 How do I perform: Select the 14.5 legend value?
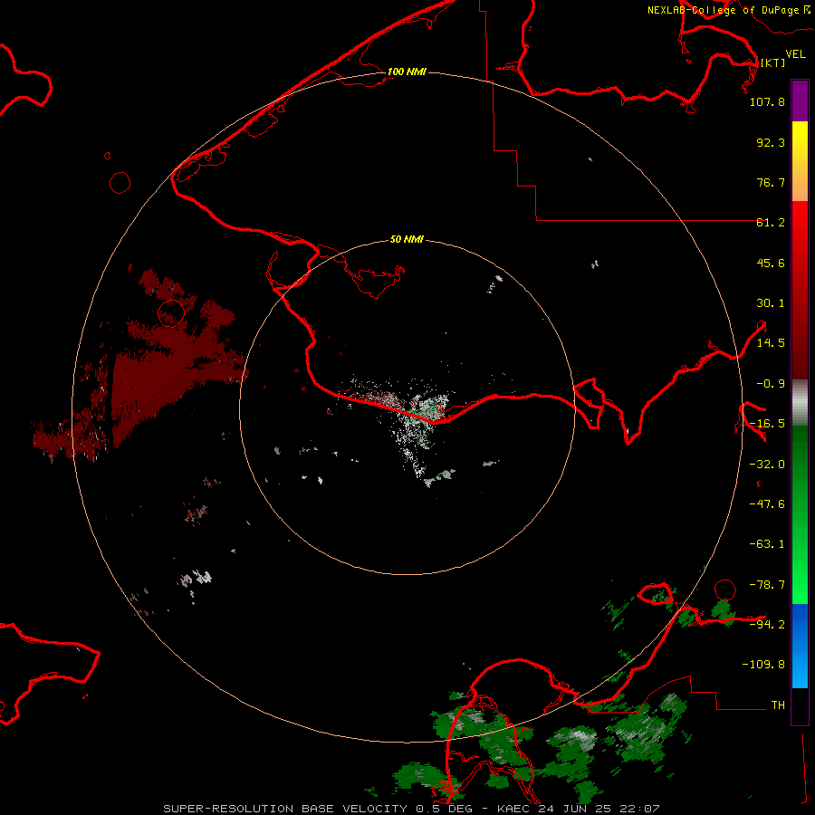point(771,343)
